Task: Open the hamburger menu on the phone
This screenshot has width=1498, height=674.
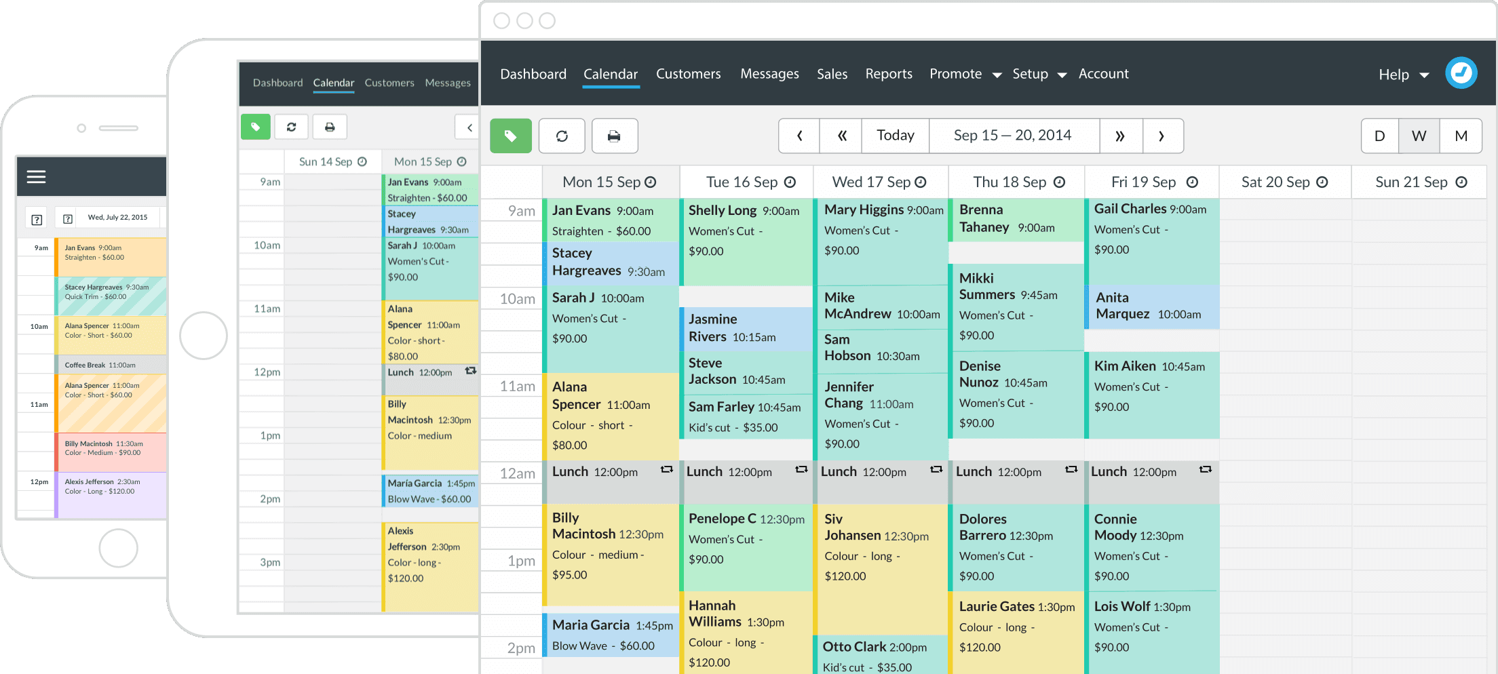Action: click(36, 177)
